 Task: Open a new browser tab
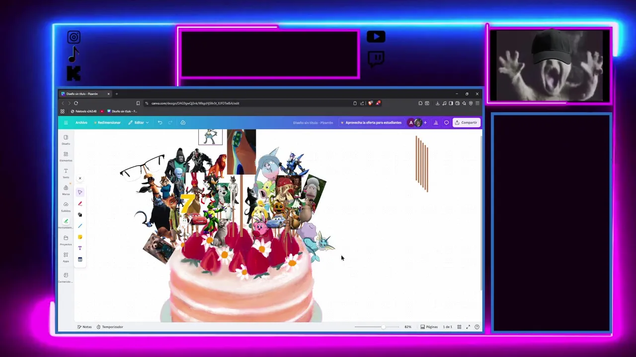[x=117, y=94]
